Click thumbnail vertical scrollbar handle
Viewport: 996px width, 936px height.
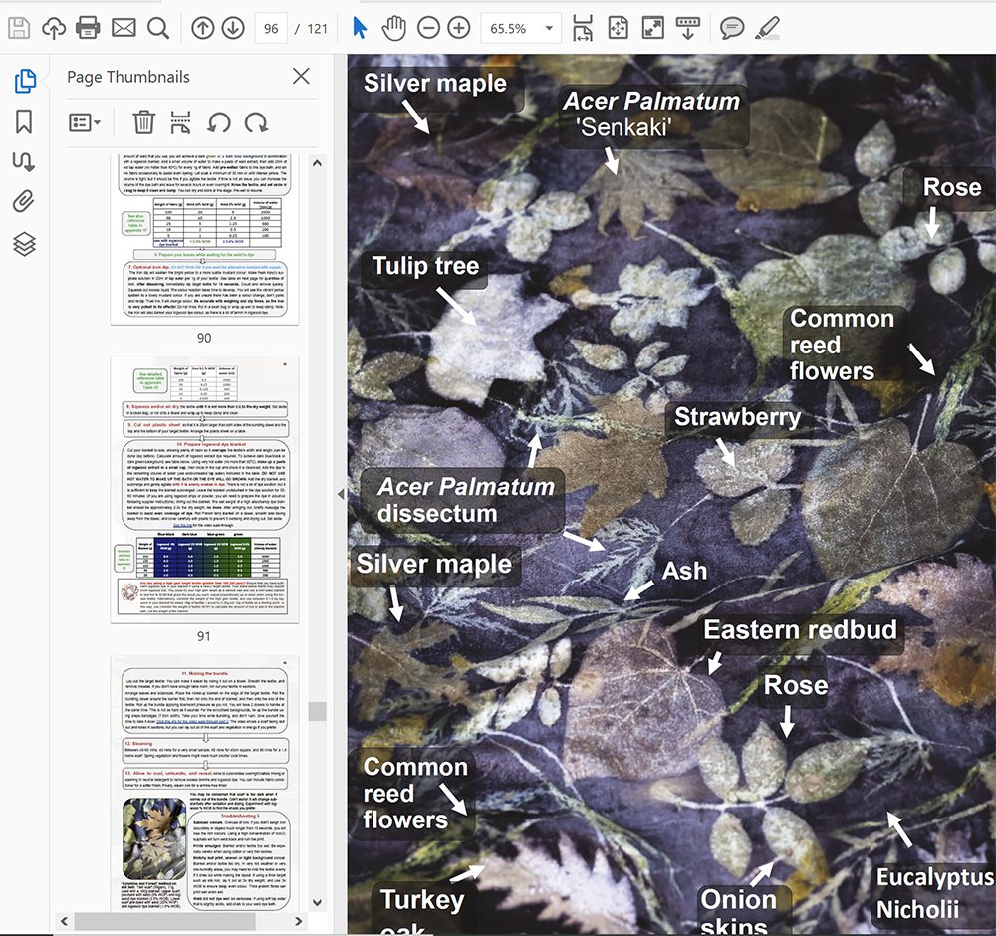317,711
